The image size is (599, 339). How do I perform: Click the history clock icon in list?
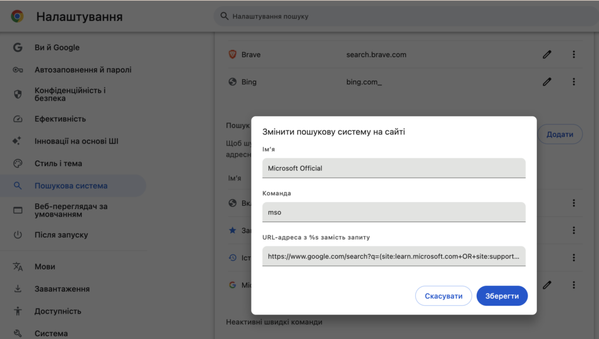(x=232, y=258)
